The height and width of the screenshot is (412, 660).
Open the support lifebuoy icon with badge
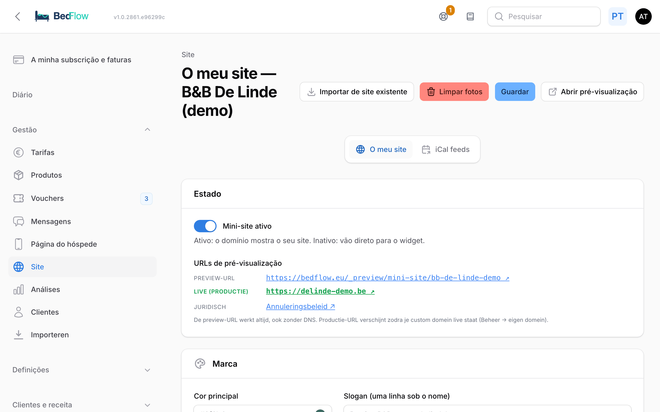pos(443,17)
